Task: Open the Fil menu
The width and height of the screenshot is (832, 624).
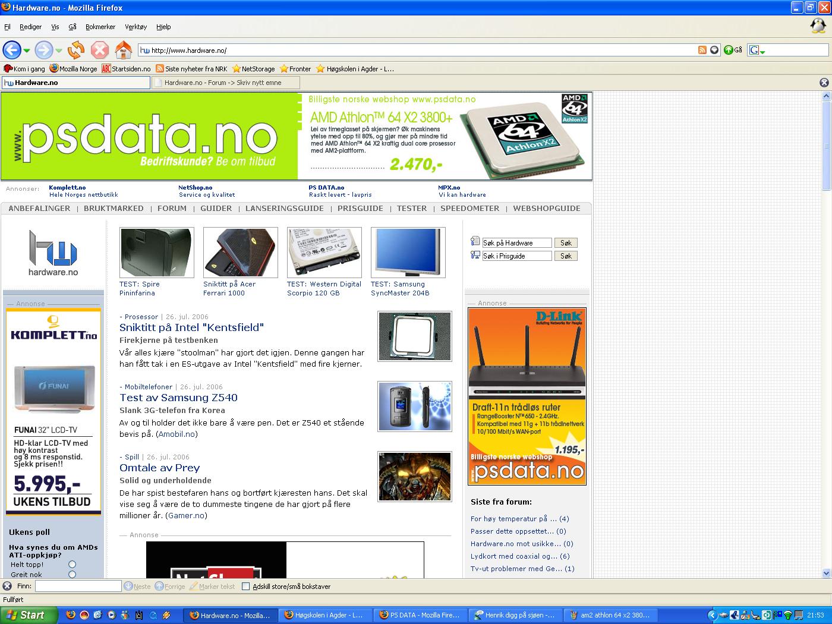Action: click(x=7, y=27)
